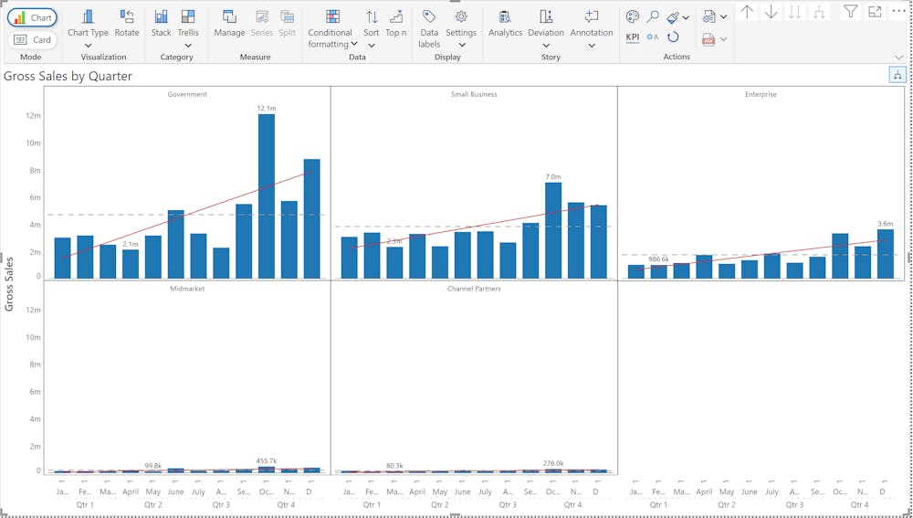The width and height of the screenshot is (913, 518).
Task: Click the Gross Sales axis title
Action: click(9, 284)
